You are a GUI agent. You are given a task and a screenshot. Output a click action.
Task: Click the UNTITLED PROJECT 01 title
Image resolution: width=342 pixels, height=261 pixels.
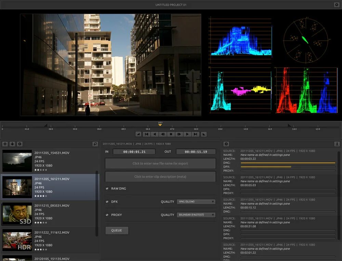point(171,5)
